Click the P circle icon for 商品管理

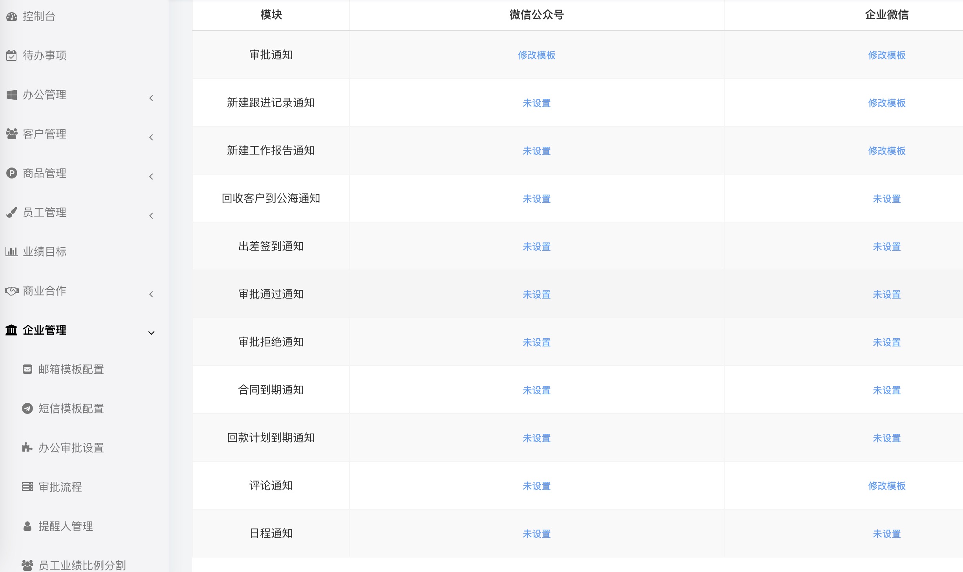tap(12, 173)
